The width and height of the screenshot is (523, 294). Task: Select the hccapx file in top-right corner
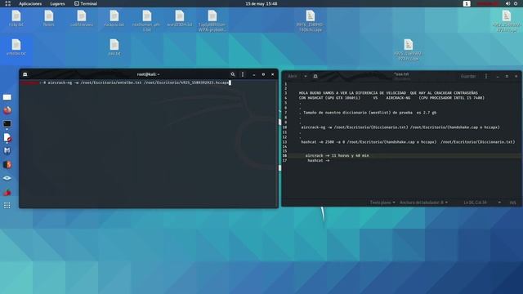507,21
